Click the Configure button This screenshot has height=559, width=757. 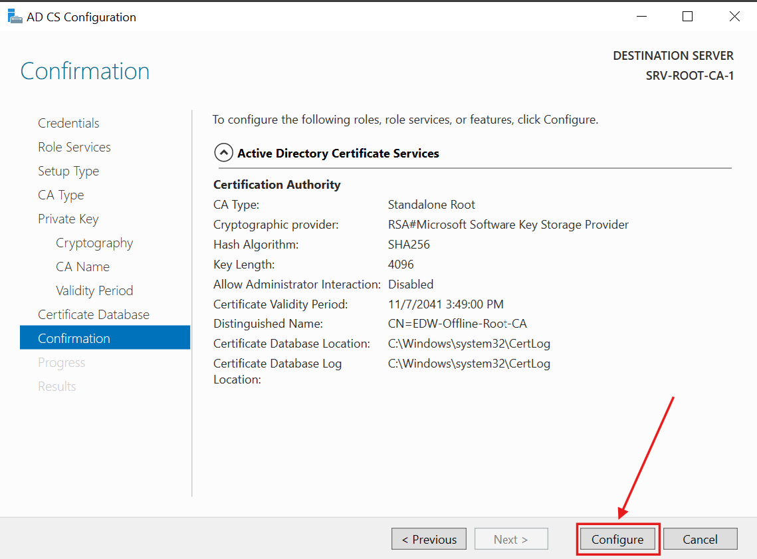tap(617, 538)
